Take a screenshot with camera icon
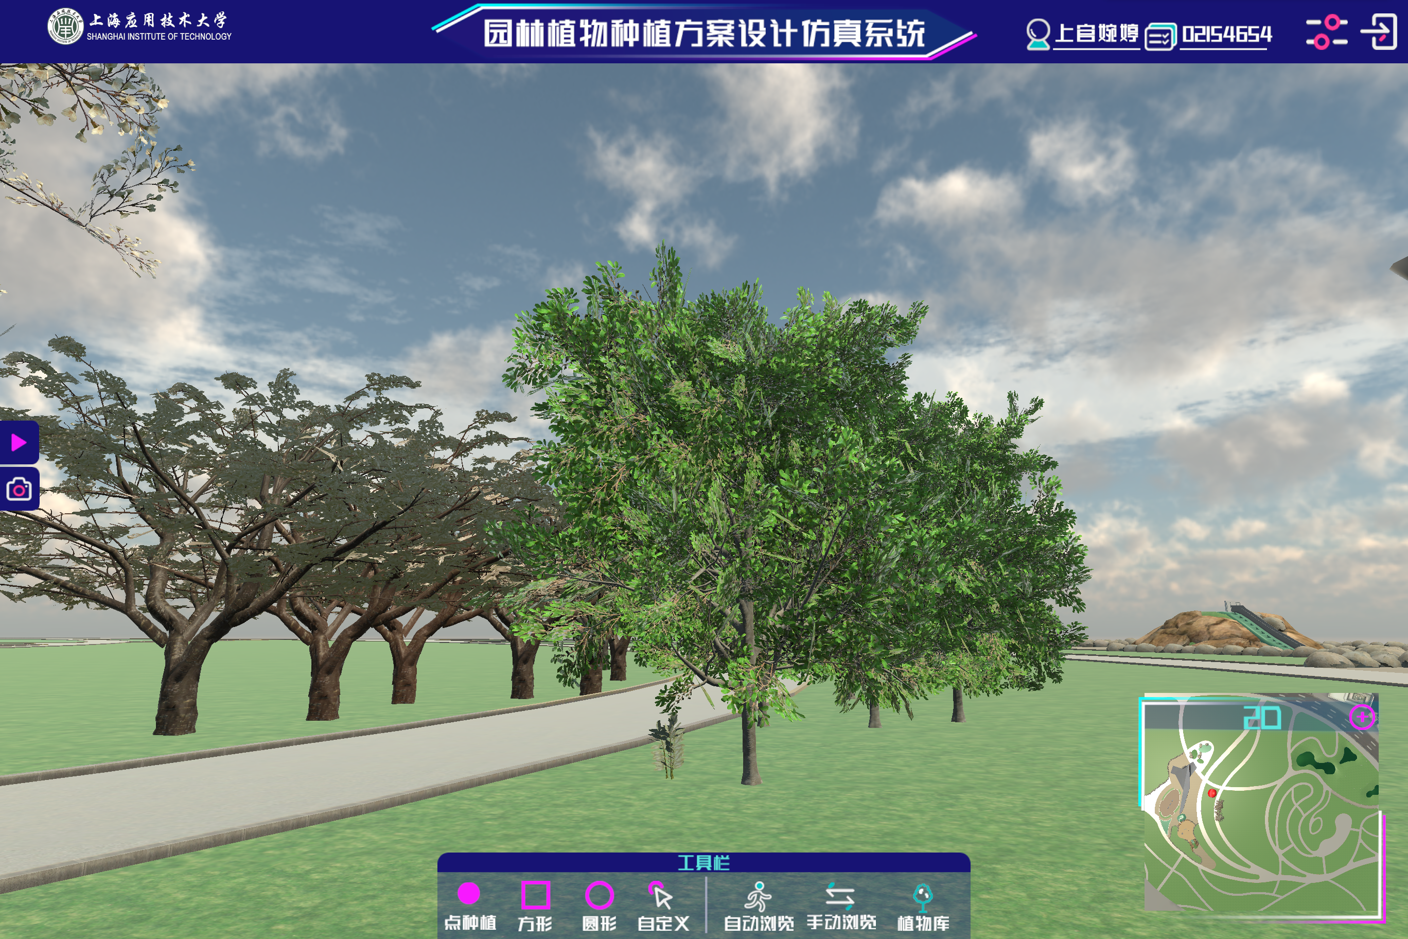The image size is (1408, 939). pos(19,489)
